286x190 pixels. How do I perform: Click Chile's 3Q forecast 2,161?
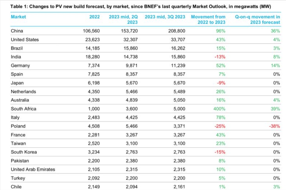(x=179, y=187)
